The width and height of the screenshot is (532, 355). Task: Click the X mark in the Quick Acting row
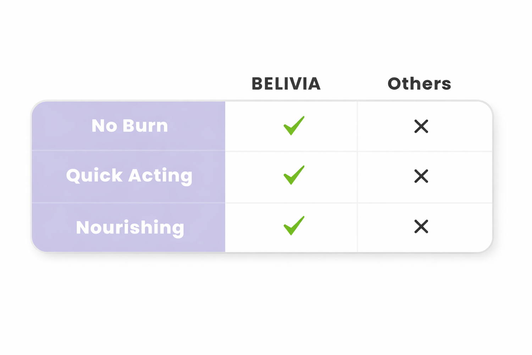421,176
